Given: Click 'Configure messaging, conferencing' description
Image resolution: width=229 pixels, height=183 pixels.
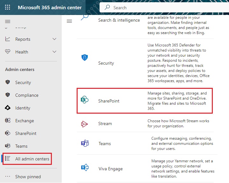Looking at the screenshot, I should (x=182, y=144).
